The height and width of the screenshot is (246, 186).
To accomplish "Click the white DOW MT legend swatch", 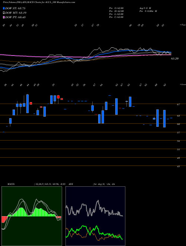I will click(x=4, y=13).
